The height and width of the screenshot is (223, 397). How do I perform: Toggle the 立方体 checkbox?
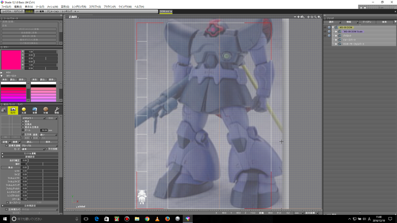(x=23, y=134)
